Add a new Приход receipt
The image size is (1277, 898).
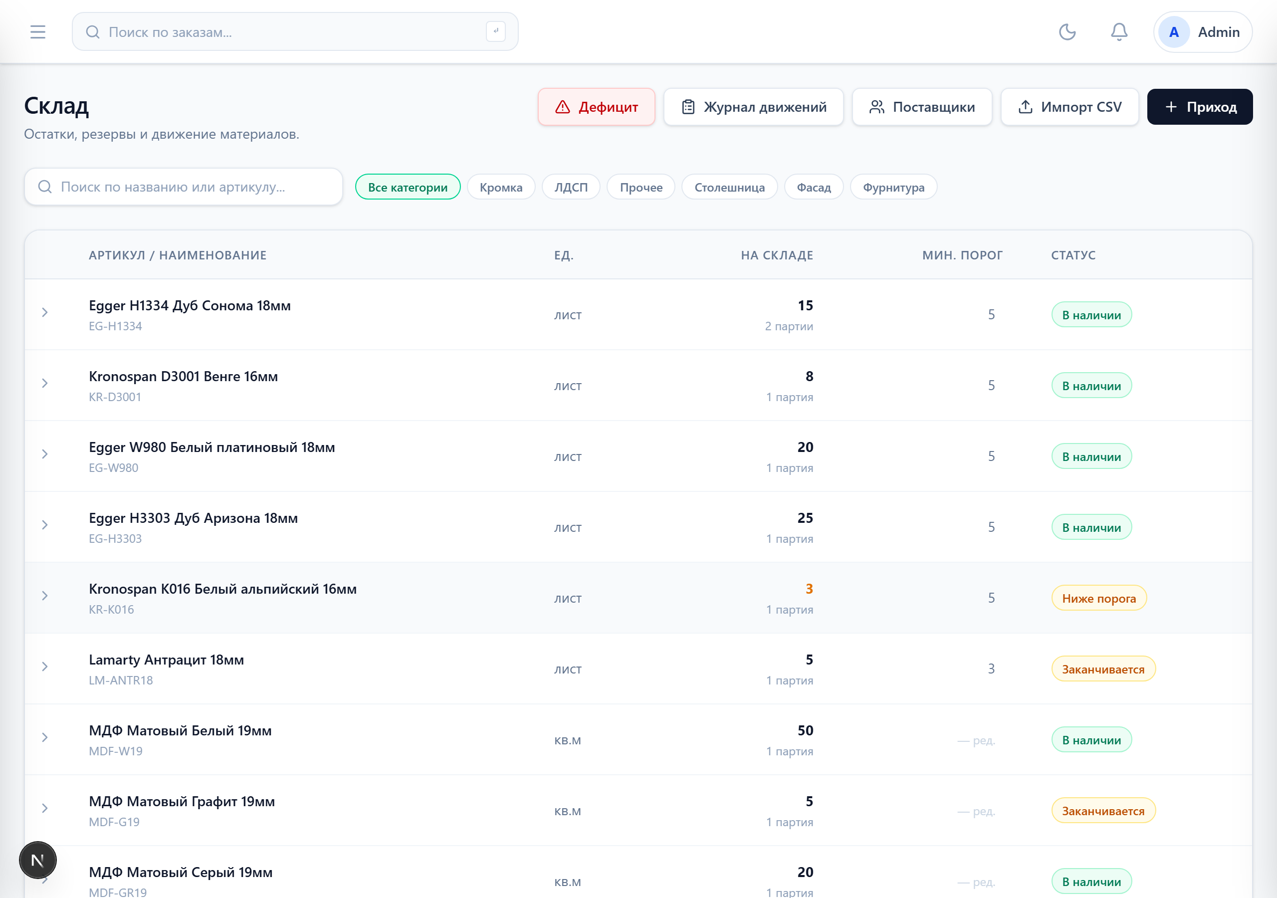[1199, 107]
